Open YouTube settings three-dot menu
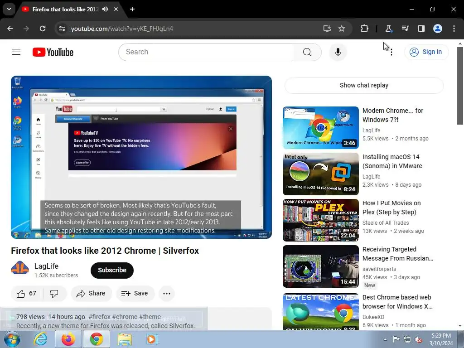Screen dimensions: 464x348 391,53
